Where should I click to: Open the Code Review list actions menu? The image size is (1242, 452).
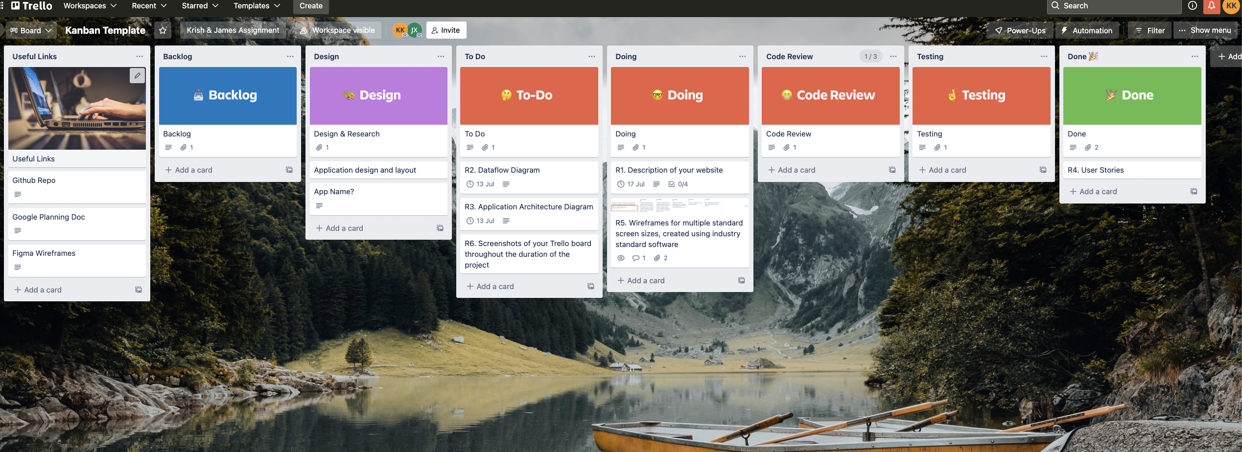coord(893,57)
